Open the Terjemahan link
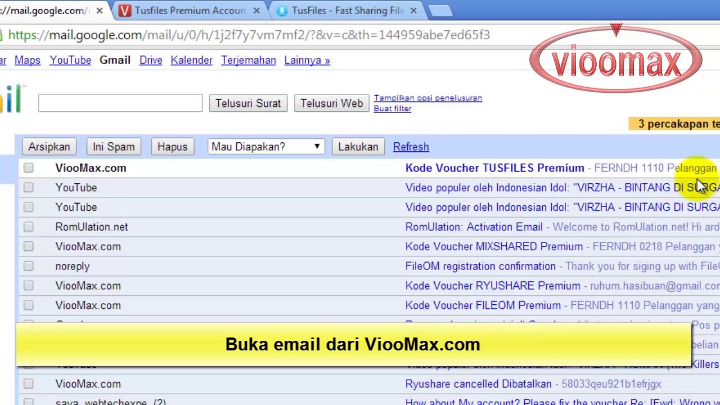 (249, 60)
